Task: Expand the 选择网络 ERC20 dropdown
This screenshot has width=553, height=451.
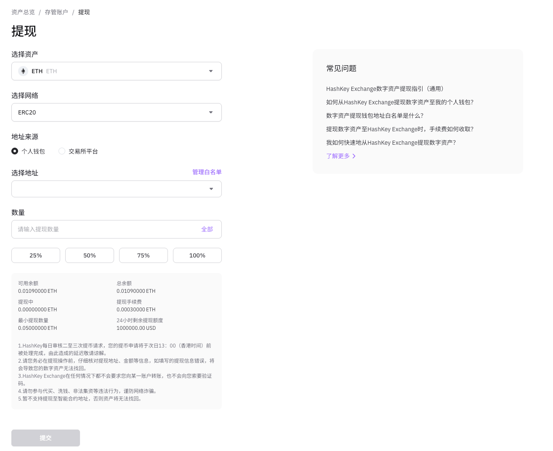Action: (x=117, y=112)
